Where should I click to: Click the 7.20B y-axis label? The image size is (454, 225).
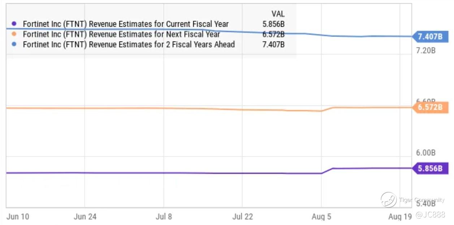click(425, 50)
